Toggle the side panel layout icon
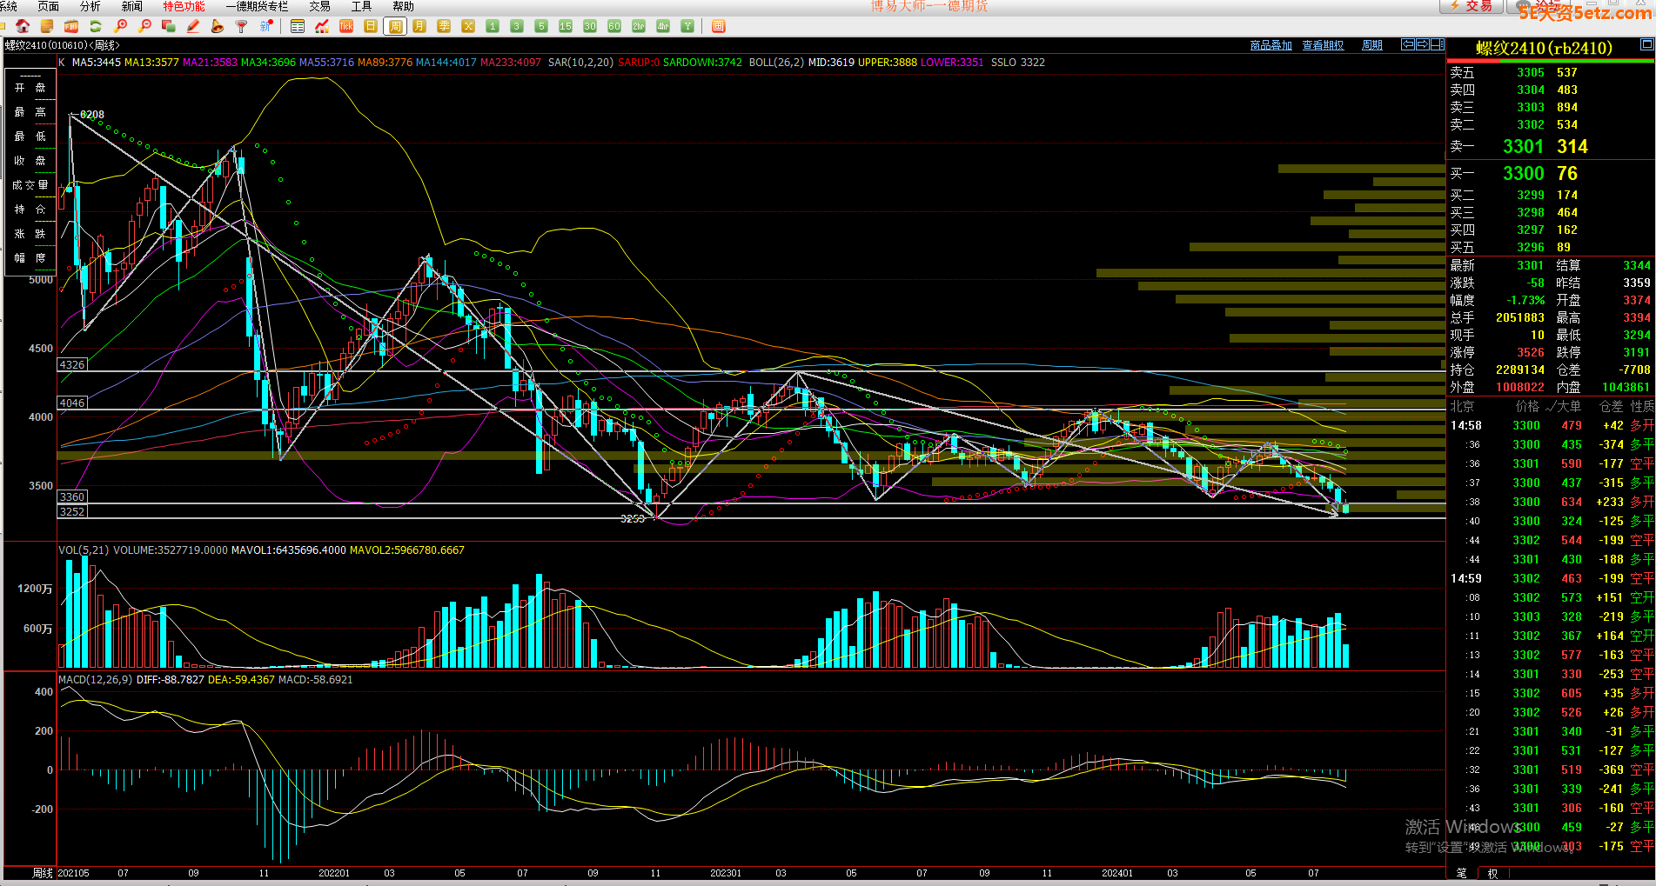1656x886 pixels. pos(1438,44)
